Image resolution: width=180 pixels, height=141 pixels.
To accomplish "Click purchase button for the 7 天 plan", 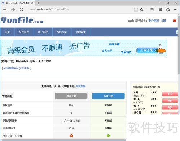I will coord(170,94).
